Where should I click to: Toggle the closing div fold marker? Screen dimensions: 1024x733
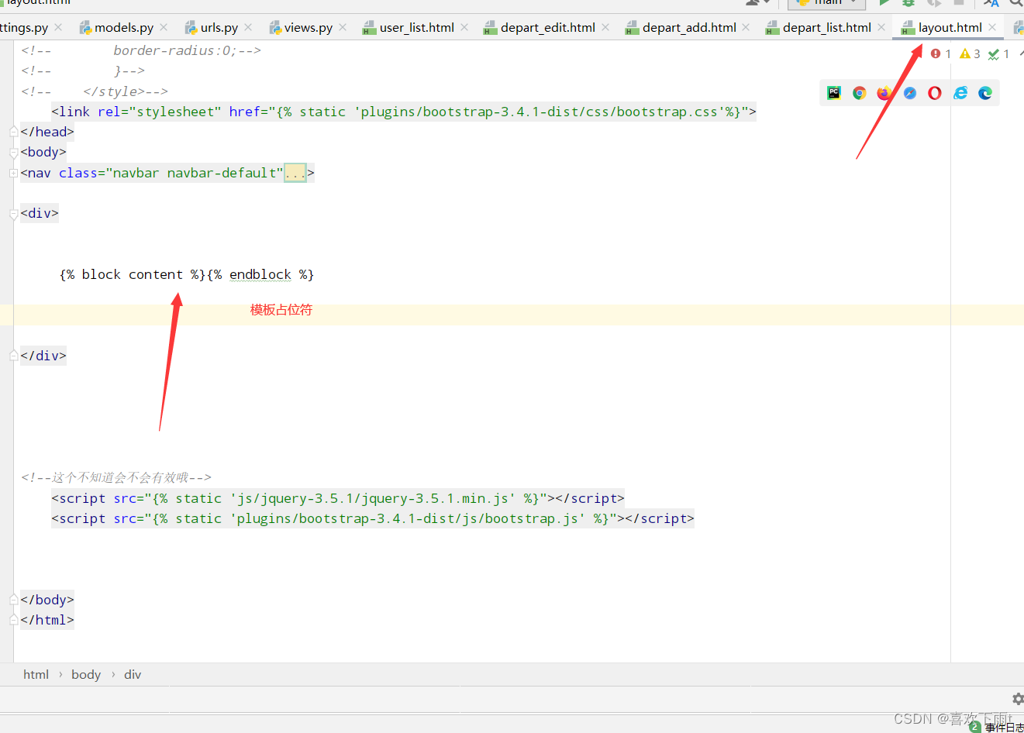[x=13, y=356]
